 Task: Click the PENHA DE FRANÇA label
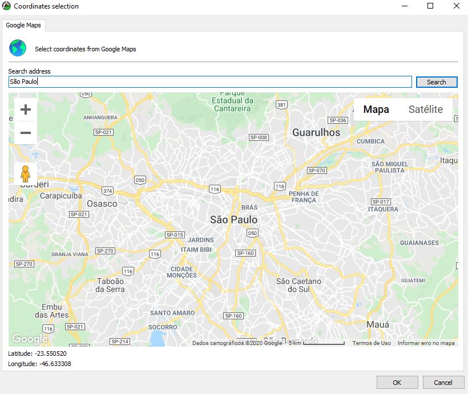[x=304, y=197]
